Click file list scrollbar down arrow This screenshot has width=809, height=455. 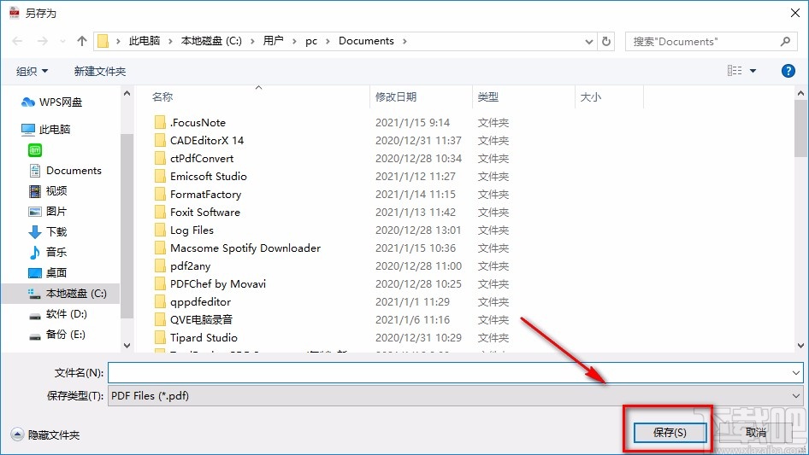[x=800, y=345]
